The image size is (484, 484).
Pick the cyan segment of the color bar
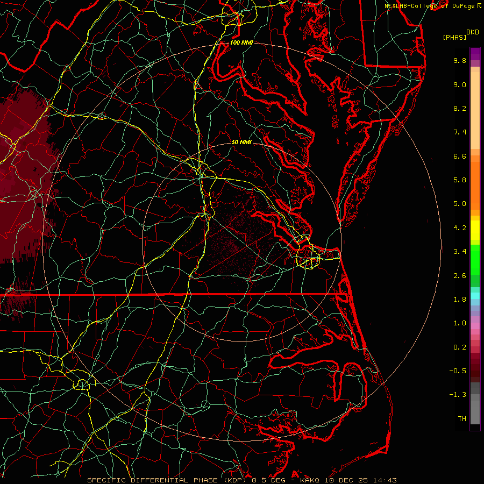click(x=475, y=296)
